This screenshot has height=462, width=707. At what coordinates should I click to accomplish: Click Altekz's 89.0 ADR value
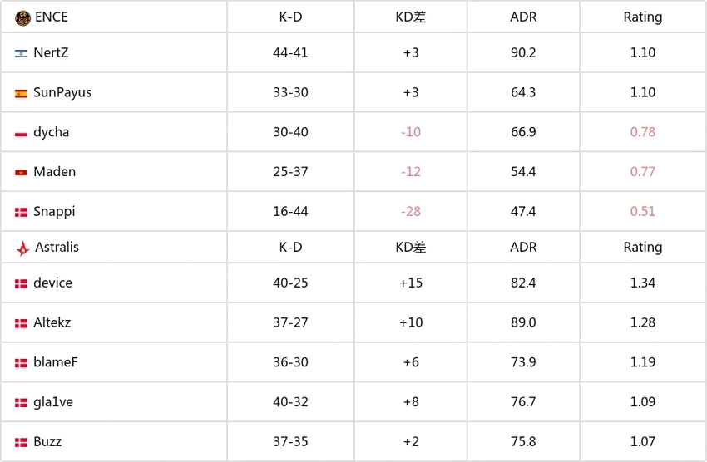[523, 322]
